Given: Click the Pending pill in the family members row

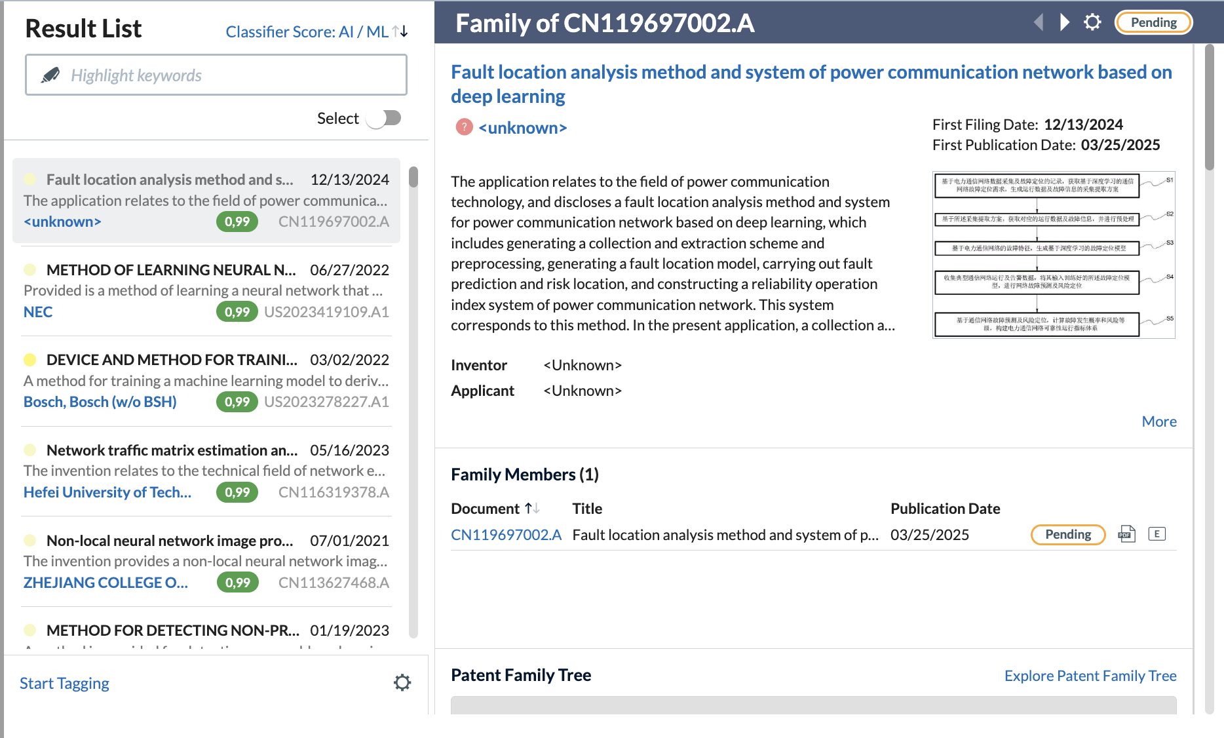Looking at the screenshot, I should click(x=1067, y=534).
